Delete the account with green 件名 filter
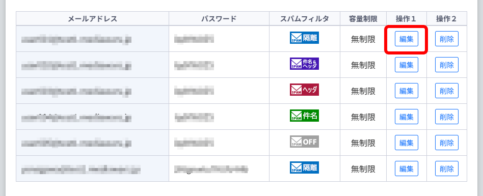This screenshot has height=196, width=483. 447,117
